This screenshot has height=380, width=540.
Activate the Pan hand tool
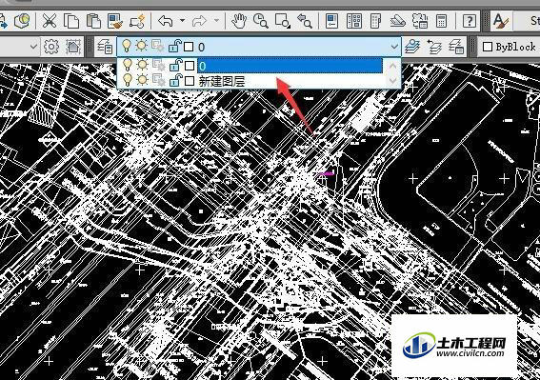(239, 21)
